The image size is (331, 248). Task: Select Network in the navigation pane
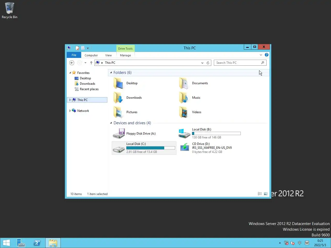[x=83, y=111]
